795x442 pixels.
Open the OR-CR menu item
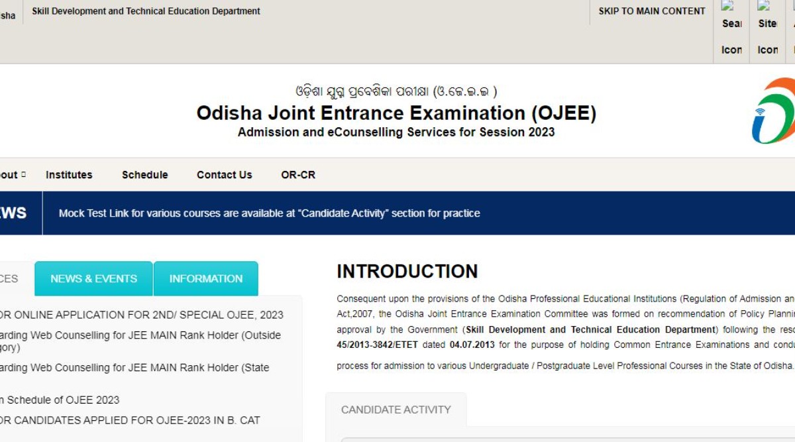click(x=298, y=175)
